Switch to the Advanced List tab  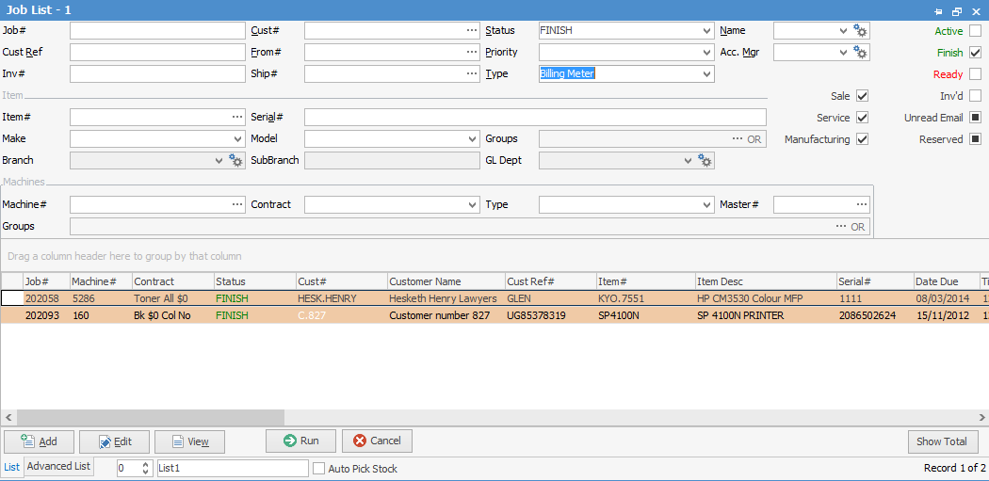point(58,467)
